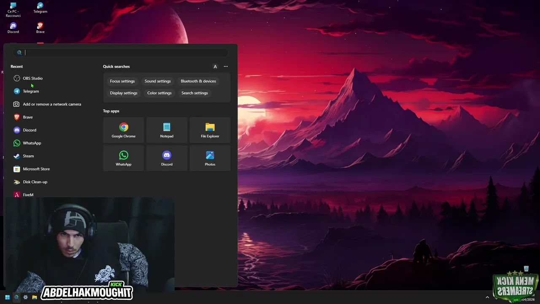Open the Settings gear on the taskbar
This screenshot has height=304, width=540.
pos(25,297)
